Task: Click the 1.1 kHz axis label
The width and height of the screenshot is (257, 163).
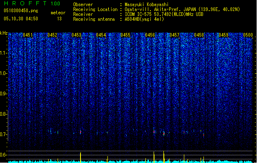Action: (3, 53)
